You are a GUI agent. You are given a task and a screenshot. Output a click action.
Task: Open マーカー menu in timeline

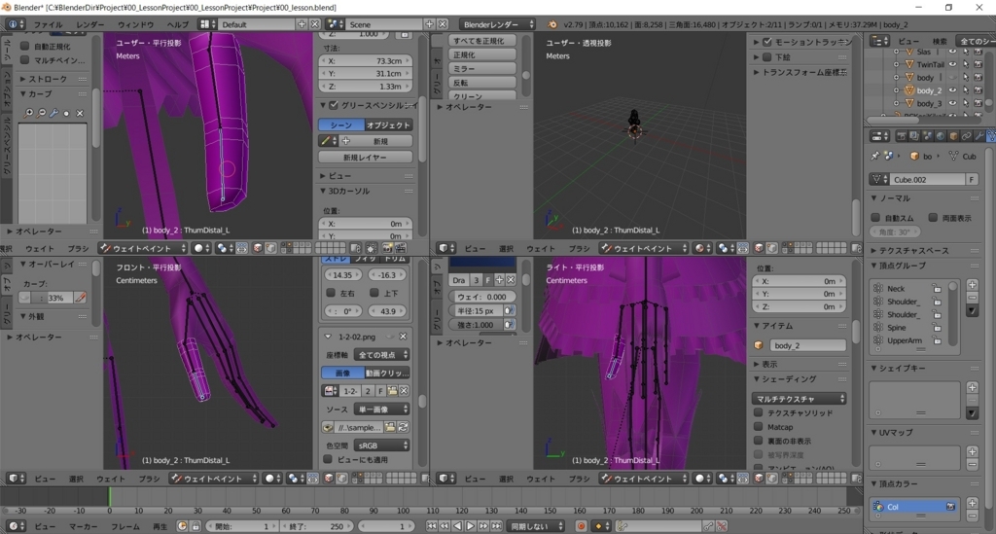tap(84, 526)
